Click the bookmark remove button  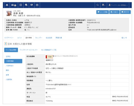click(125, 12)
